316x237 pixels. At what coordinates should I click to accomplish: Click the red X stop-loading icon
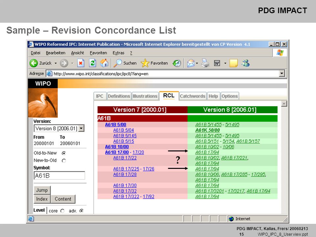point(81,63)
